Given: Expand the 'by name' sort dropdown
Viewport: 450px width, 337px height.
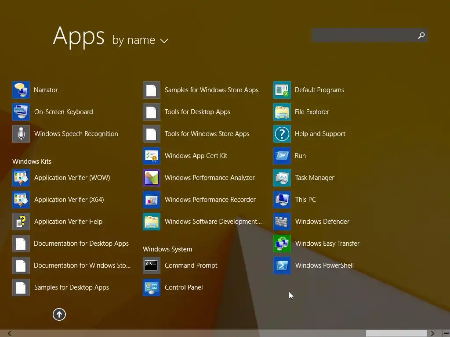Looking at the screenshot, I should [x=140, y=40].
